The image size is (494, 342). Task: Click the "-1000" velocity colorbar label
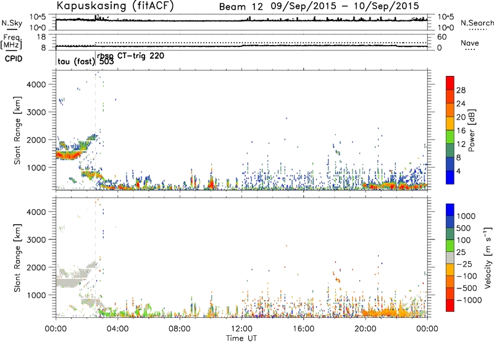coord(469,300)
